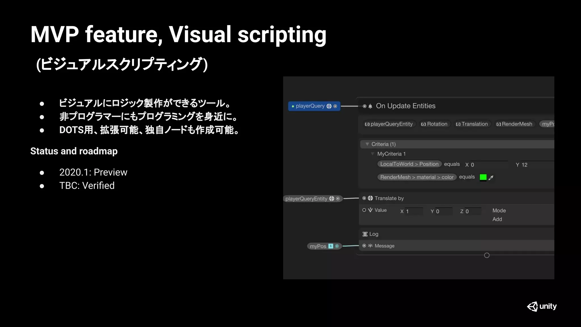Select the playerQuery node
581x327 pixels.
point(314,106)
